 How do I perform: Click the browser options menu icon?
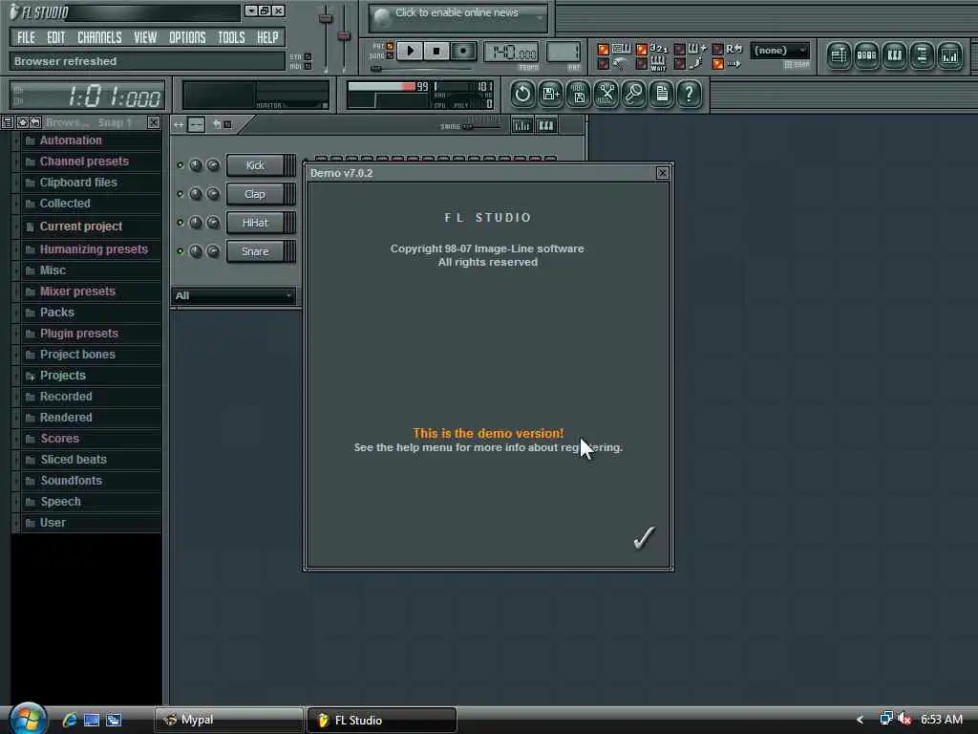click(x=8, y=122)
